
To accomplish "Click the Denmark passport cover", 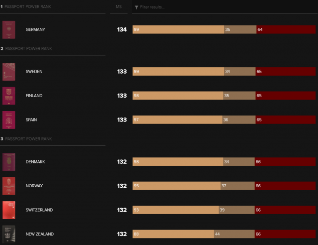I will [x=9, y=162].
